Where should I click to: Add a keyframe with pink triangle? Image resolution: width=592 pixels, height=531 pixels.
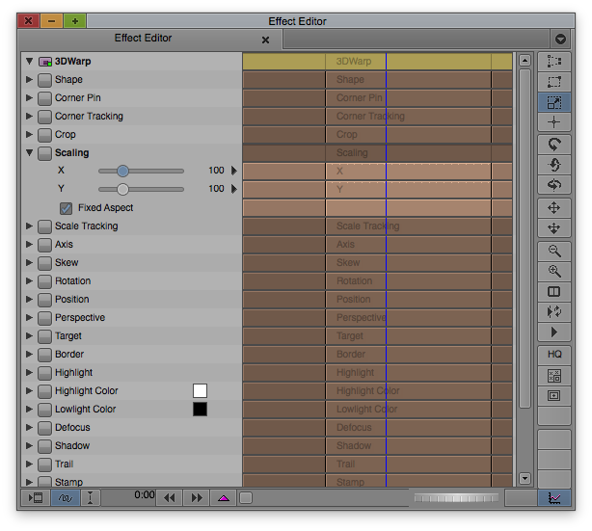point(224,498)
